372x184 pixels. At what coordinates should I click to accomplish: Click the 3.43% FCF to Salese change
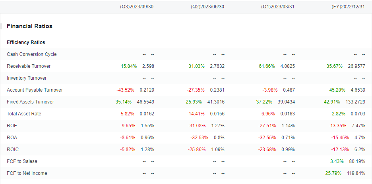point(337,161)
